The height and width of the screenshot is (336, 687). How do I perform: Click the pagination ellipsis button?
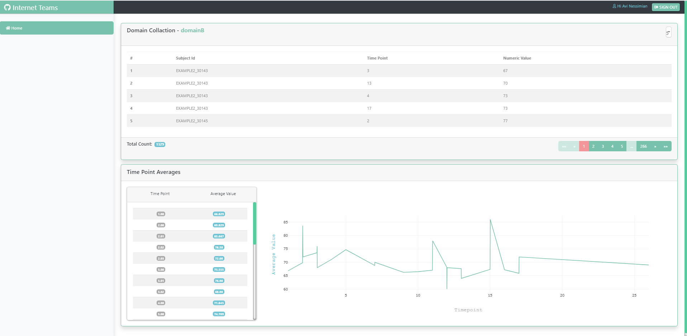631,146
